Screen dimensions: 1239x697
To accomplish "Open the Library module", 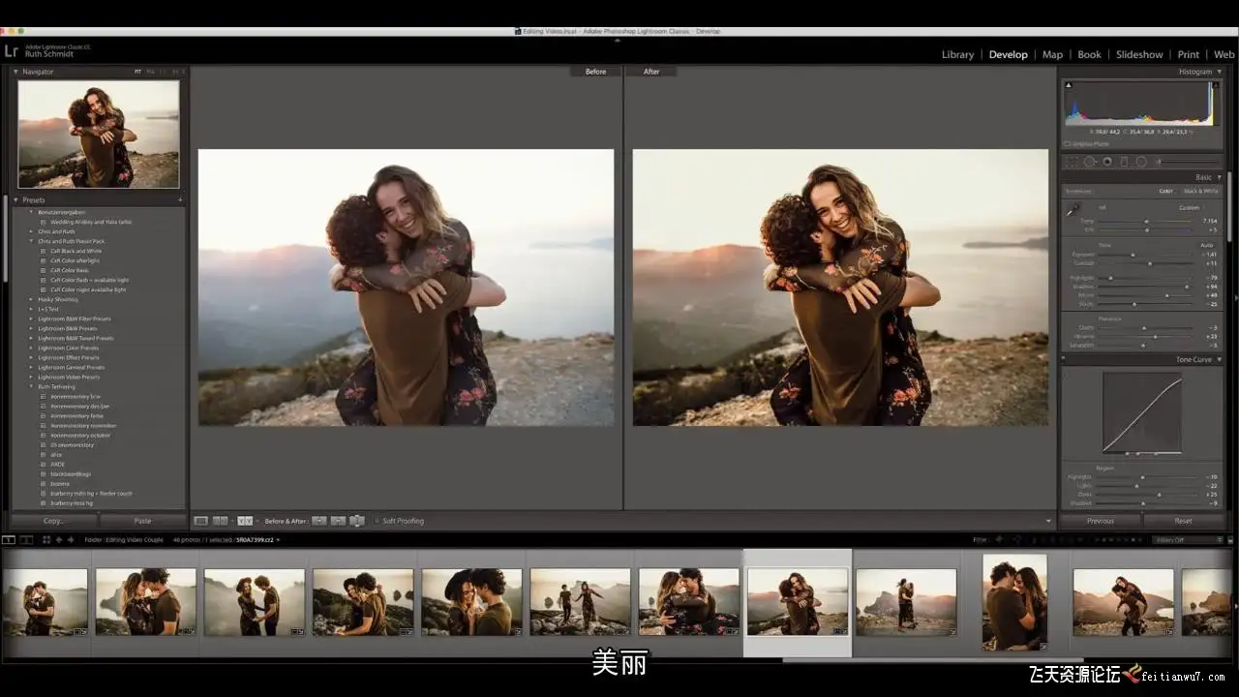I will (x=957, y=54).
